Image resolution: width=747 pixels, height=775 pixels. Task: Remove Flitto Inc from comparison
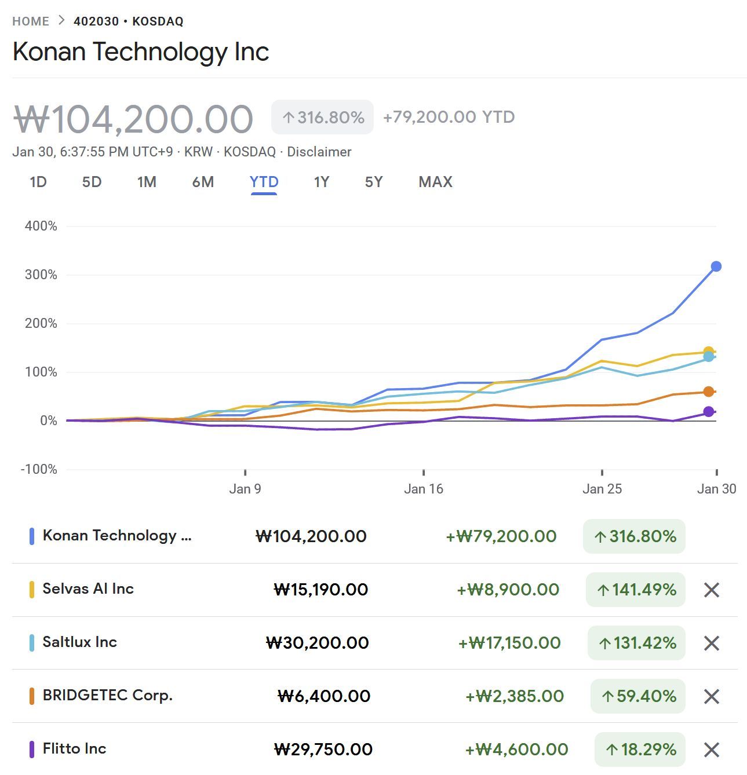(711, 750)
